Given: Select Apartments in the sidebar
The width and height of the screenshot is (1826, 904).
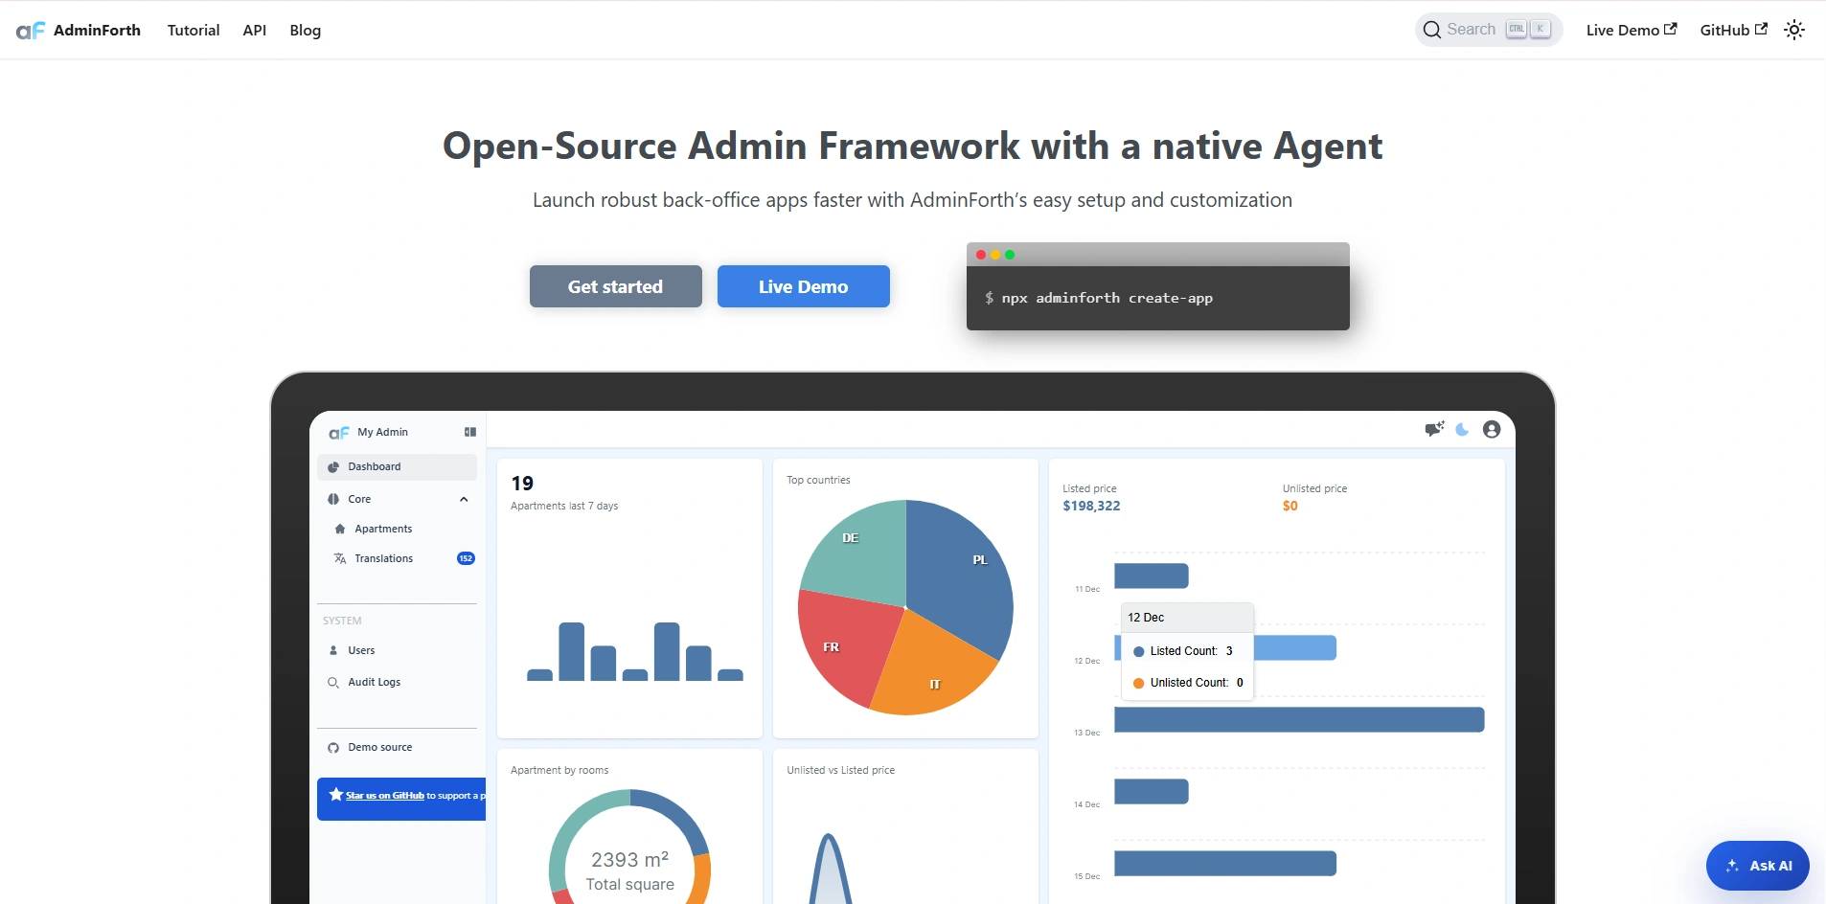Looking at the screenshot, I should tap(383, 529).
